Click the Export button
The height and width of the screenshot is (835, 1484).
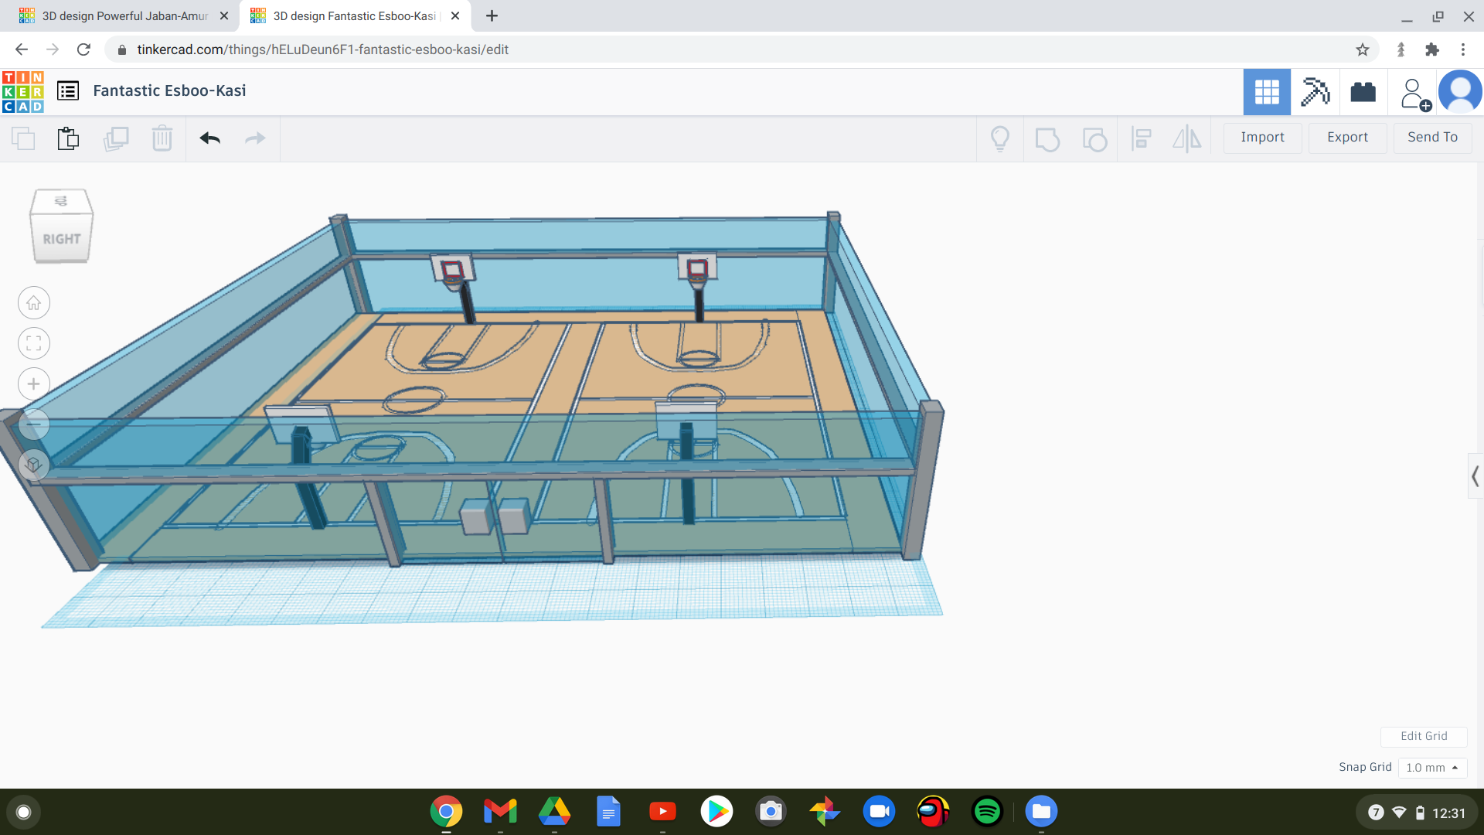click(1347, 138)
